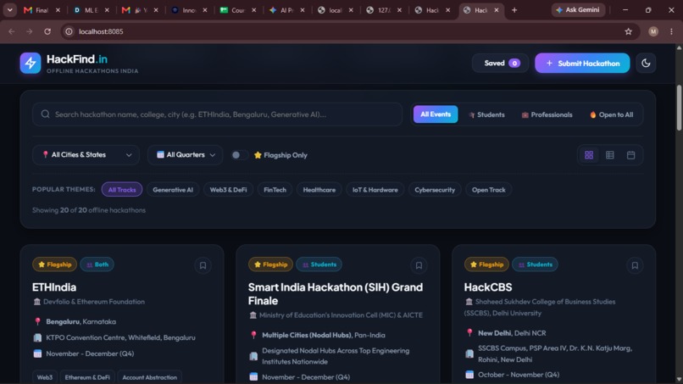Filter by Healthcare theme
Viewport: 683px width, 384px height.
point(319,190)
